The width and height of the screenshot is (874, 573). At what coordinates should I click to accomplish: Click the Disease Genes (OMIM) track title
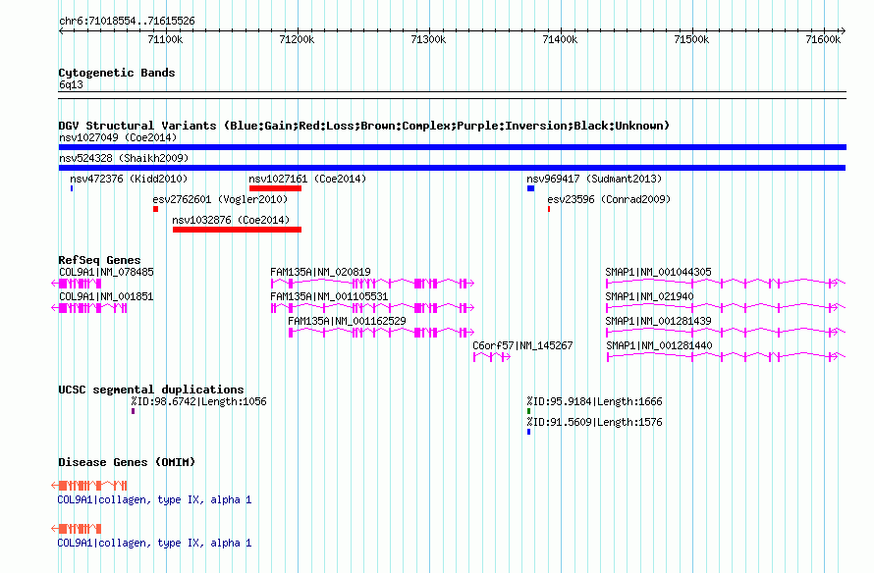point(127,462)
